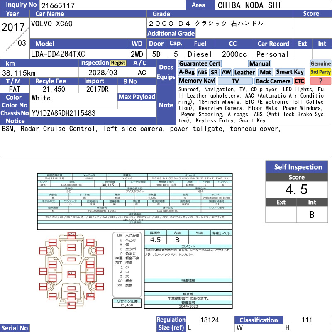Click the car damage diagram
The height and width of the screenshot is (332, 332).
71,270
